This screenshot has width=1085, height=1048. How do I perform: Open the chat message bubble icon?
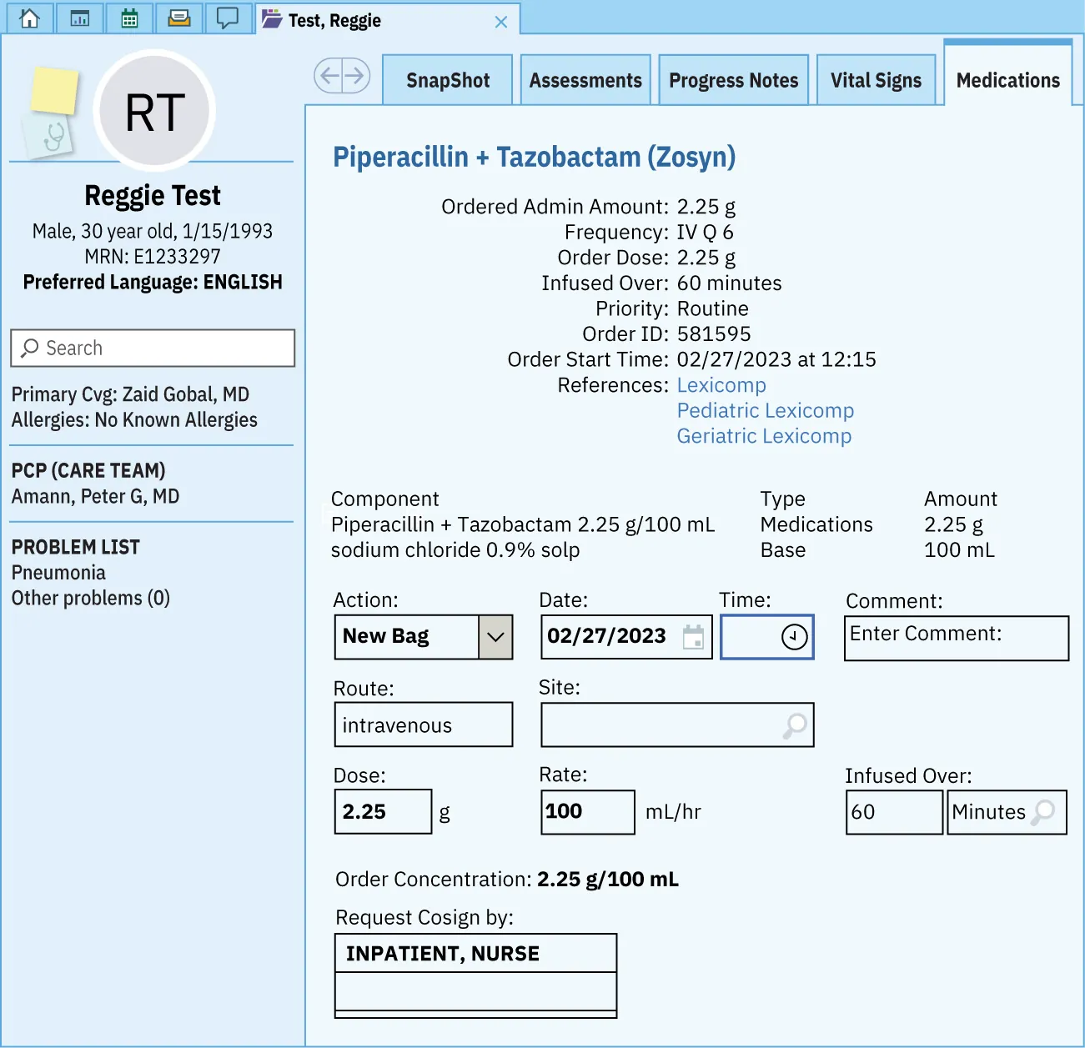[x=229, y=18]
